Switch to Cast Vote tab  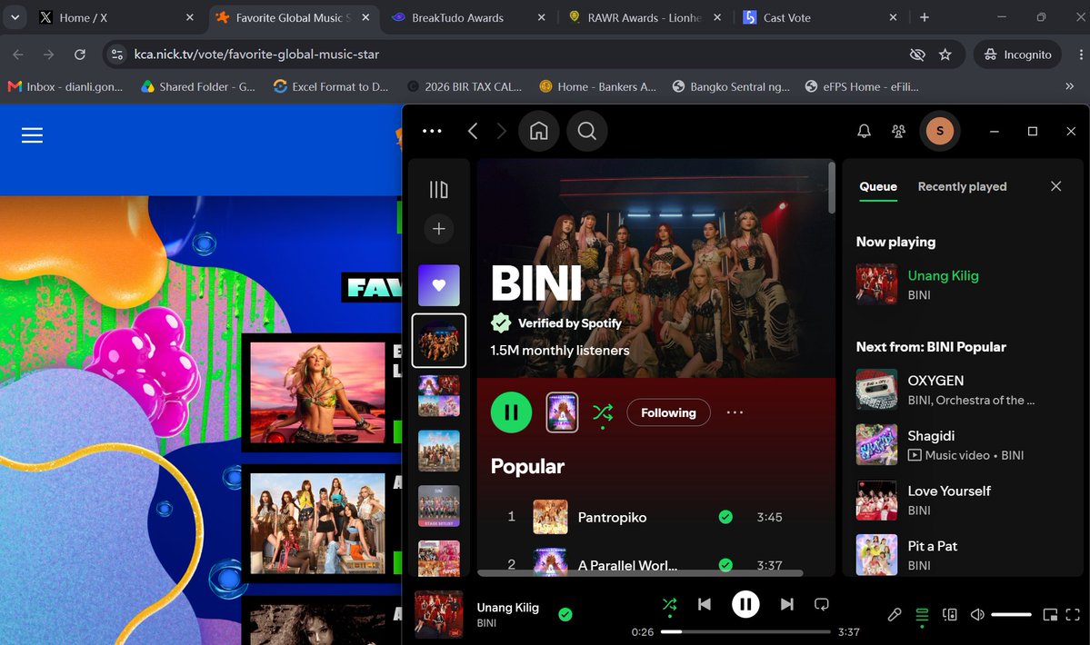pyautogui.click(x=819, y=17)
